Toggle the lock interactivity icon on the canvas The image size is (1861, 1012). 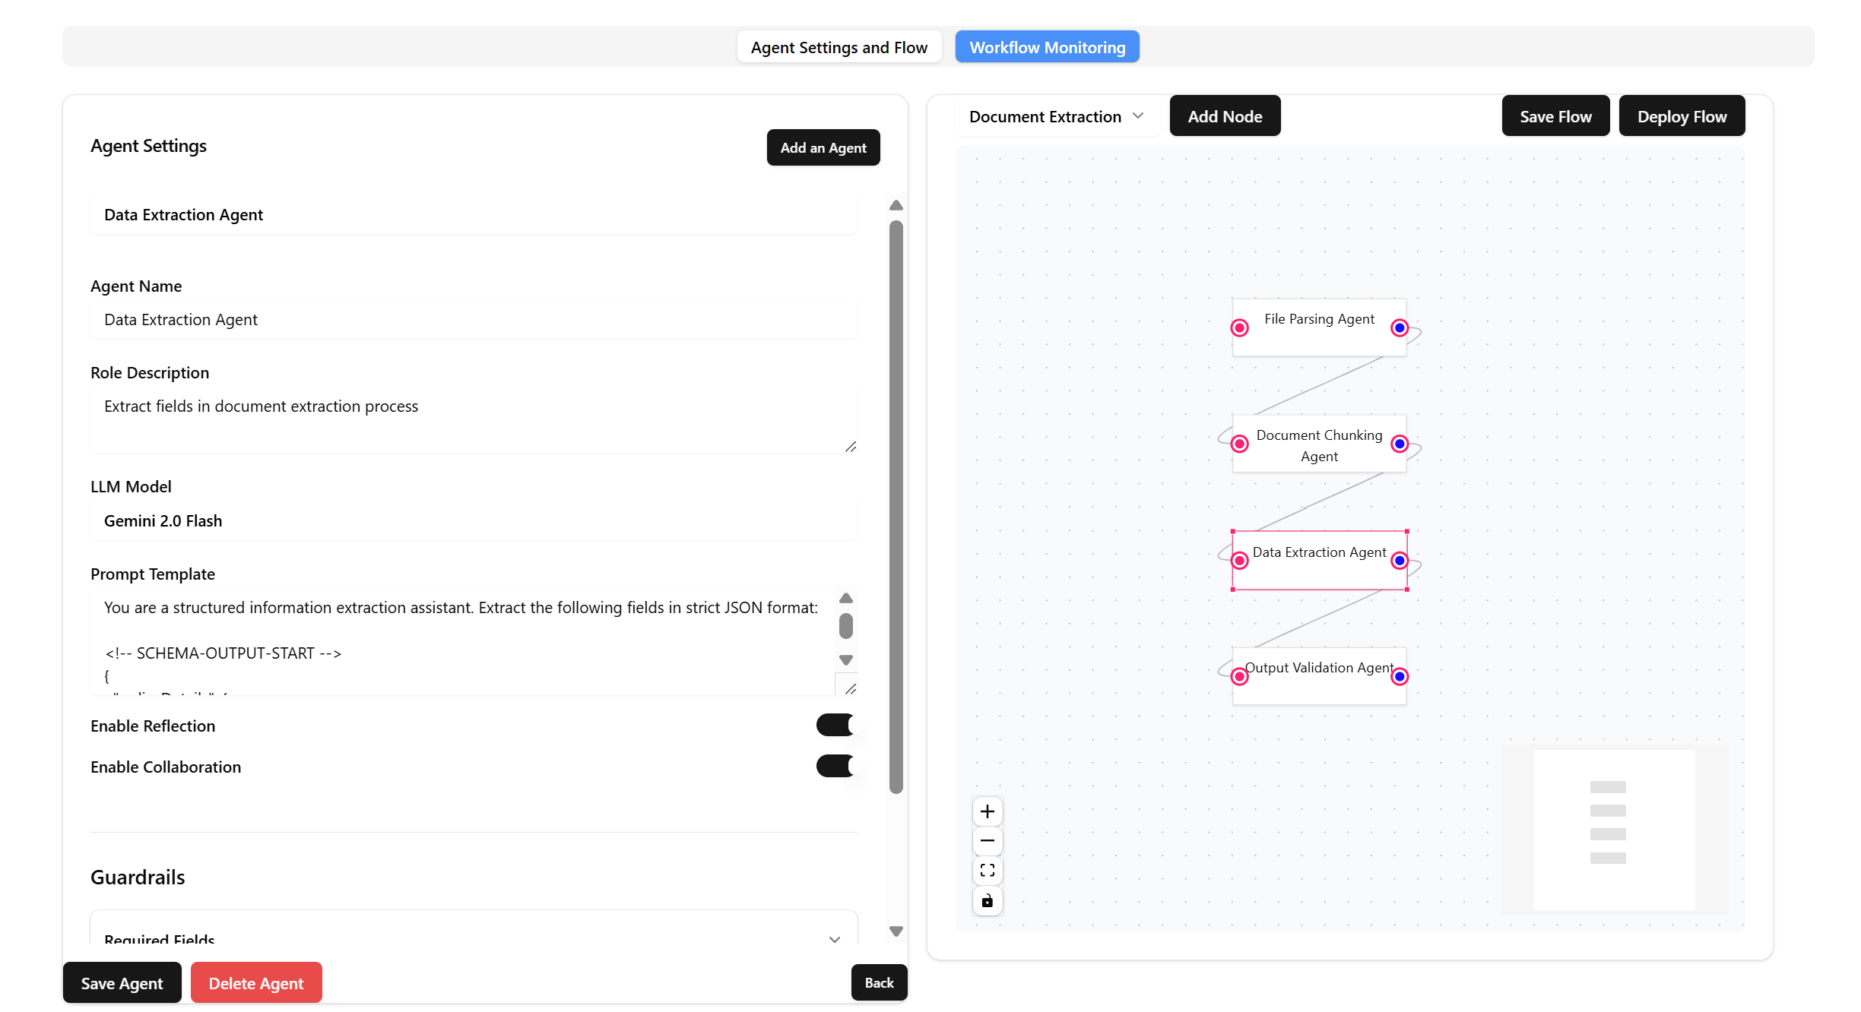pyautogui.click(x=987, y=901)
